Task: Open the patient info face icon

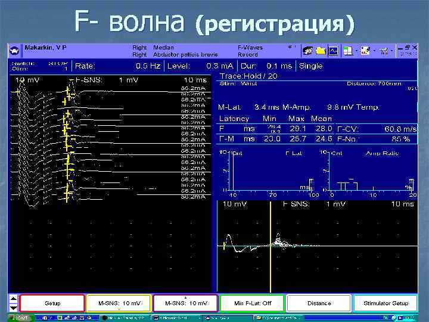Action: (x=307, y=51)
